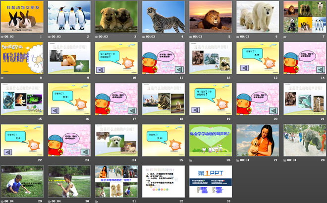Screen dimensions: 327x203
Task: Click the transition star icon under slide 27
Action: pyautogui.click(x=238, y=160)
